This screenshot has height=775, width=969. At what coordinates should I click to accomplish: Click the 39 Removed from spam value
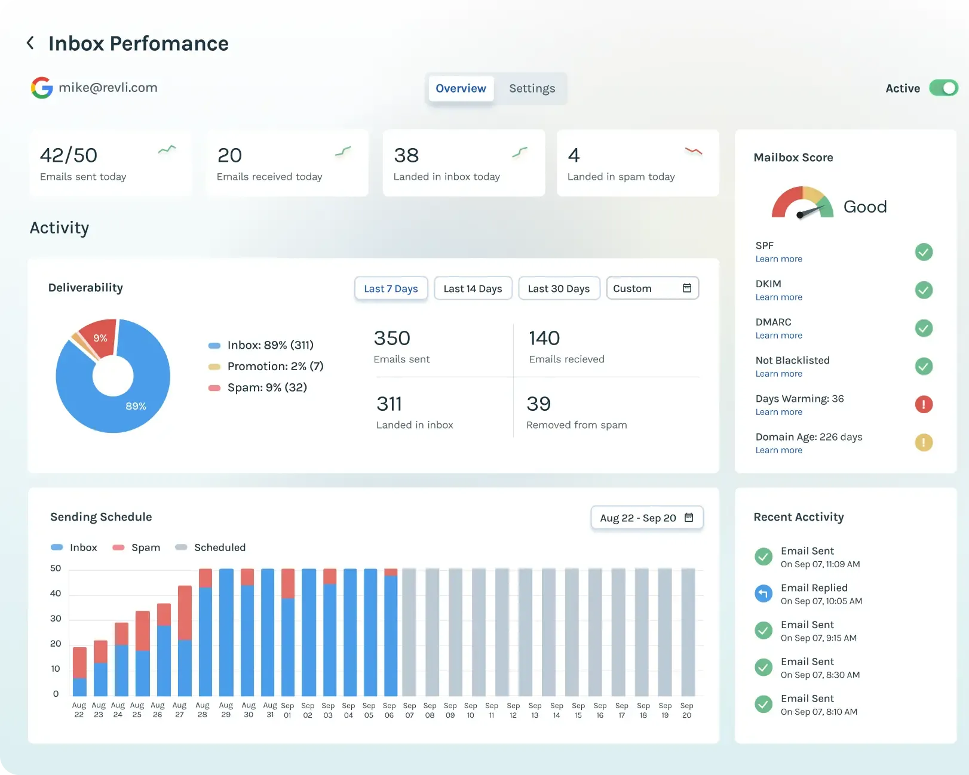(538, 404)
